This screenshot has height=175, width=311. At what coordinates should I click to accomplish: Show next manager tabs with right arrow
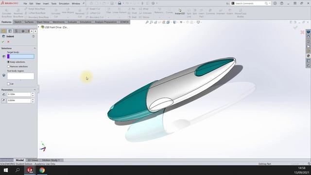(35, 31)
